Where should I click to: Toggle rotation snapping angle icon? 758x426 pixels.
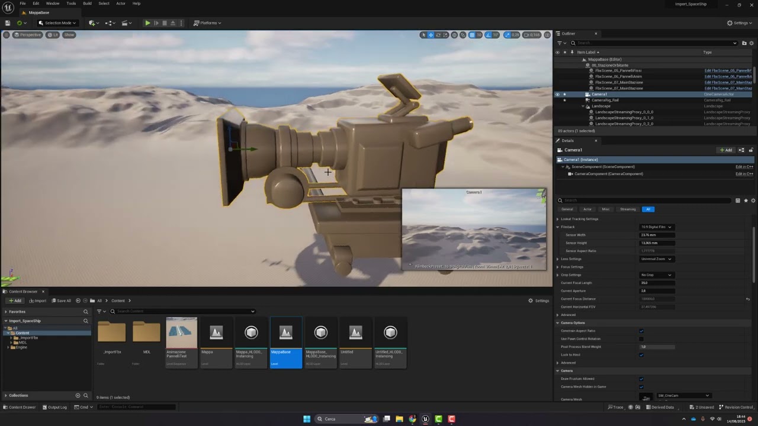489,35
